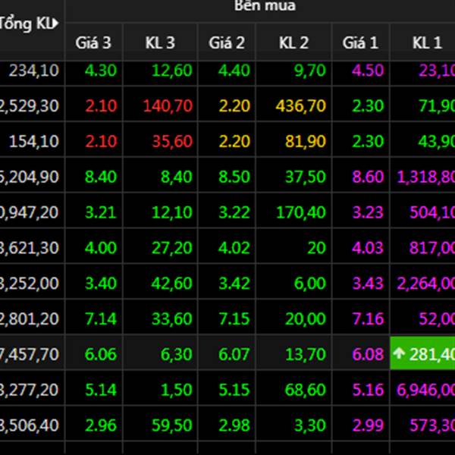This screenshot has height=455, width=455.
Task: Click price cell 7.15
Action: [234, 318]
